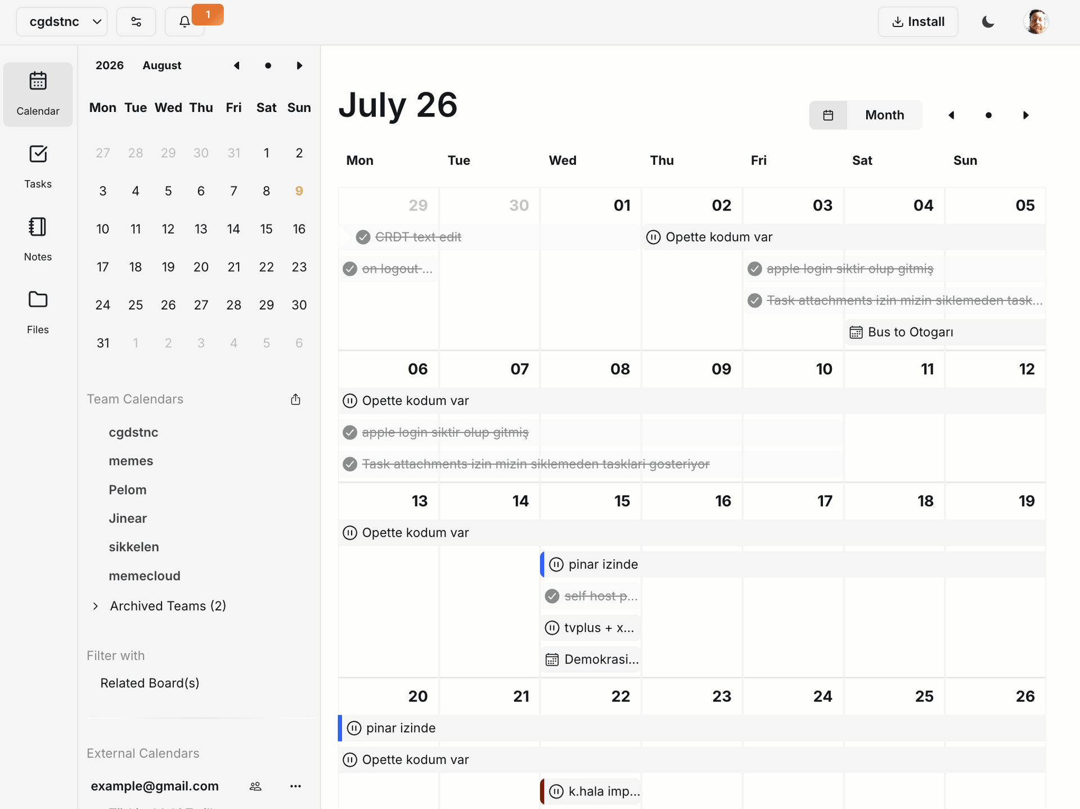Go to previous month in main calendar
The height and width of the screenshot is (809, 1080).
point(951,115)
